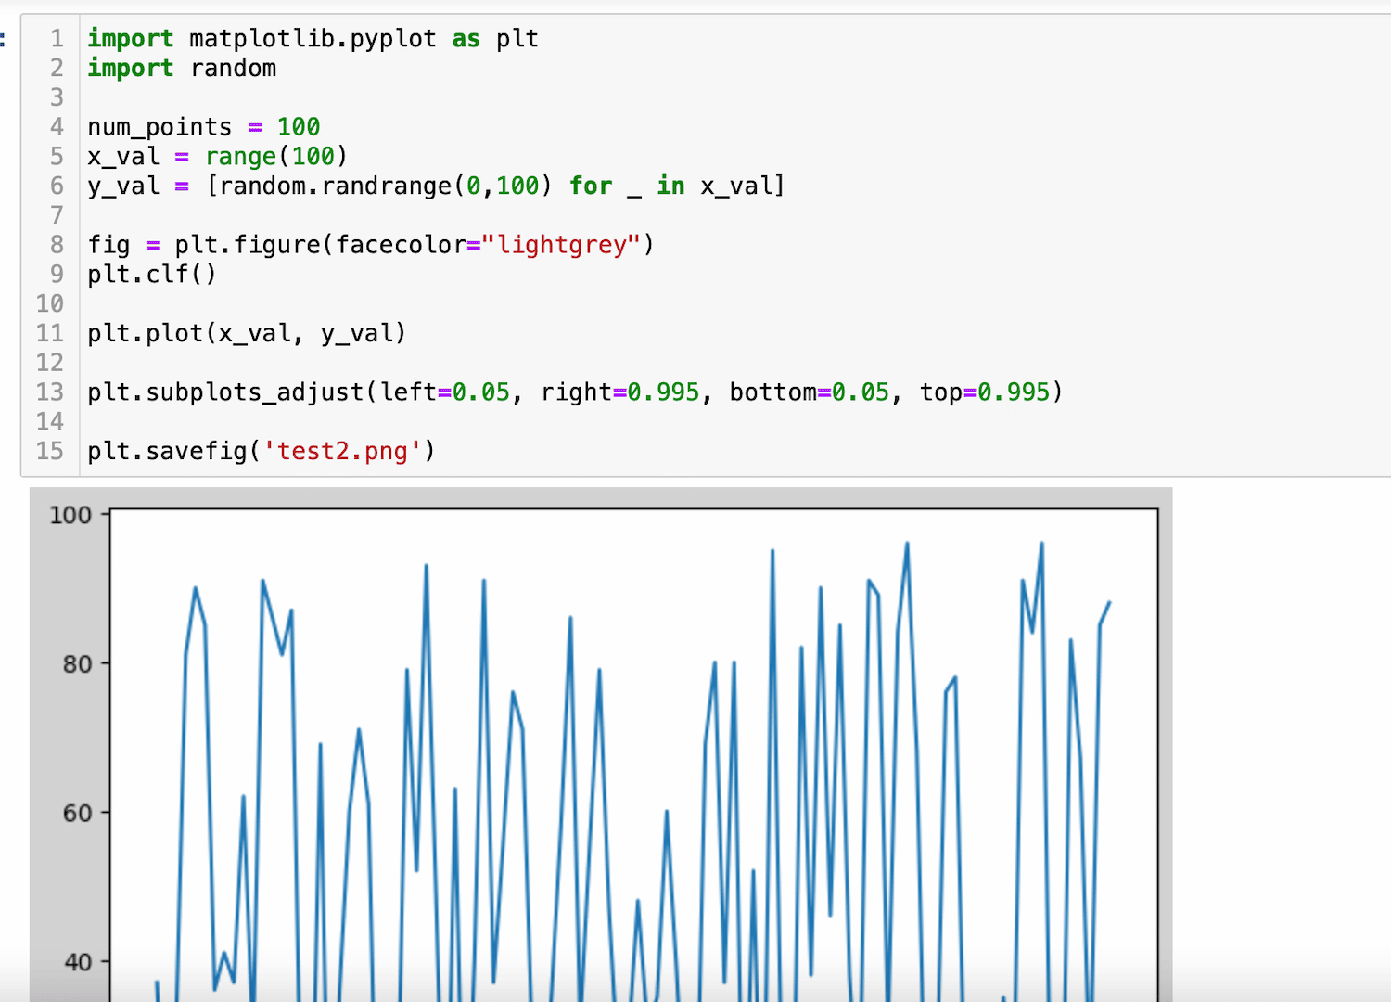
Task: Select the "lightgrey" string literal
Action: pyautogui.click(x=563, y=244)
